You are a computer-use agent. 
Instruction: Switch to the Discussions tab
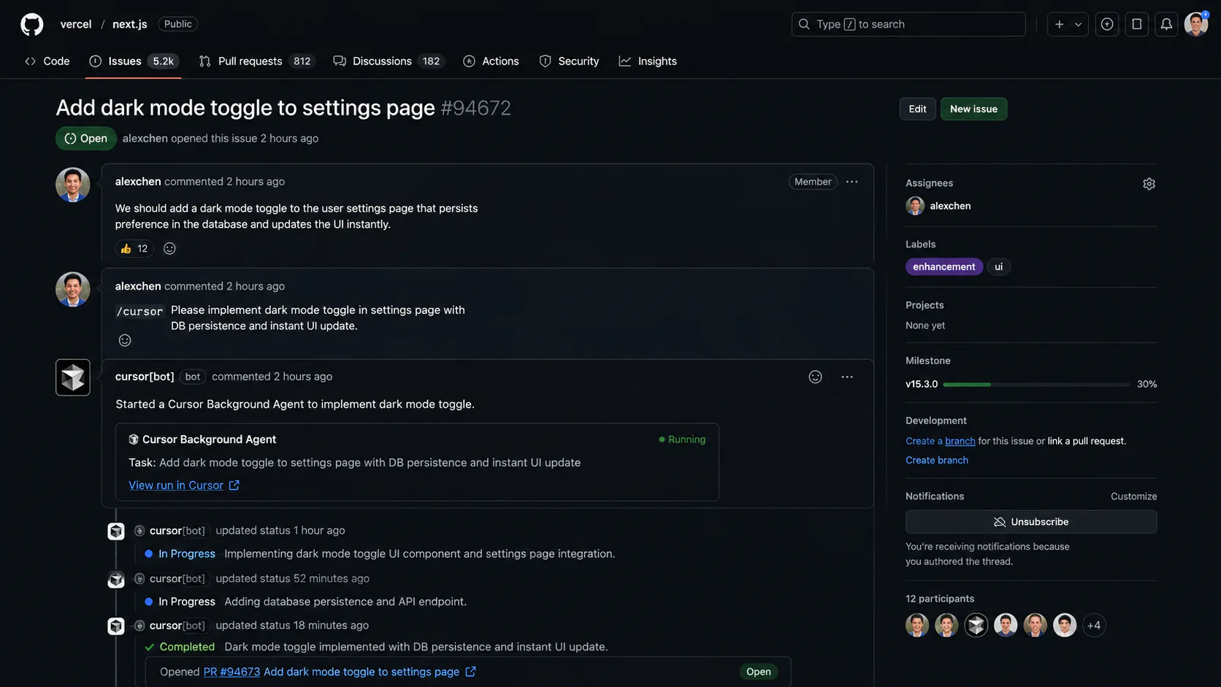pos(388,61)
